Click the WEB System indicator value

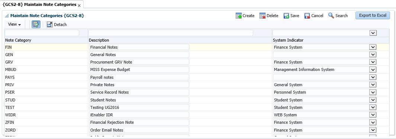click(x=286, y=115)
